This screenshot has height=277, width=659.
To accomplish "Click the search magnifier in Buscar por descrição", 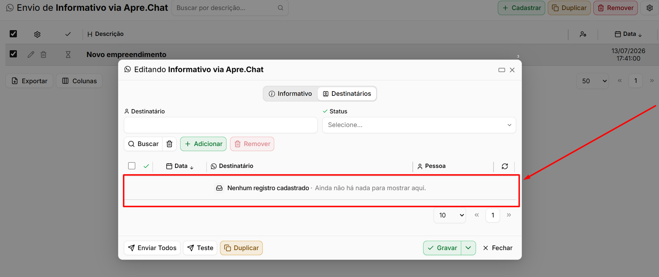I will click(x=281, y=8).
